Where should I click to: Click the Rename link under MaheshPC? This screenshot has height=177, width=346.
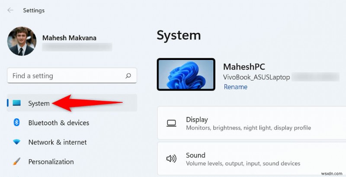[x=235, y=87]
